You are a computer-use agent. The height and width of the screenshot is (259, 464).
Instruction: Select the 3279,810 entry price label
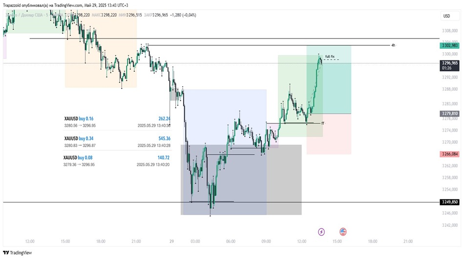449,114
